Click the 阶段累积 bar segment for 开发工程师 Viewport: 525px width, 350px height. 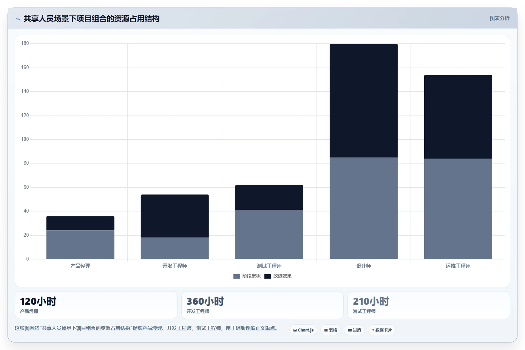click(175, 248)
